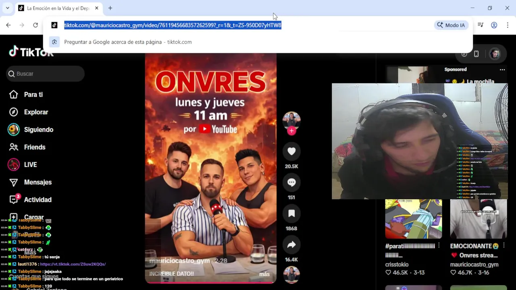Viewport: 516px width, 290px height.
Task: Open the Para ti feed
Action: click(x=33, y=95)
